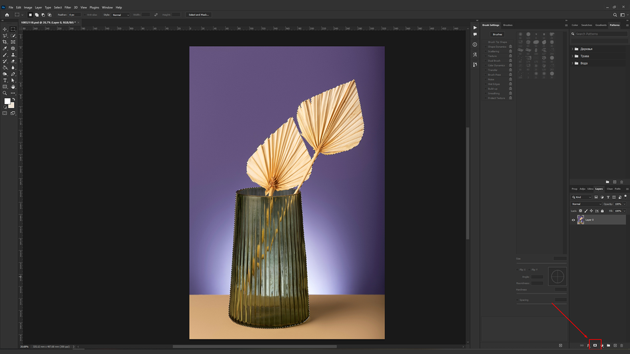Select the Zoom tool
The height and width of the screenshot is (354, 630).
click(x=5, y=93)
